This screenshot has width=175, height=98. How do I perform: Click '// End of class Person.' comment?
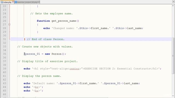[x=46, y=39]
